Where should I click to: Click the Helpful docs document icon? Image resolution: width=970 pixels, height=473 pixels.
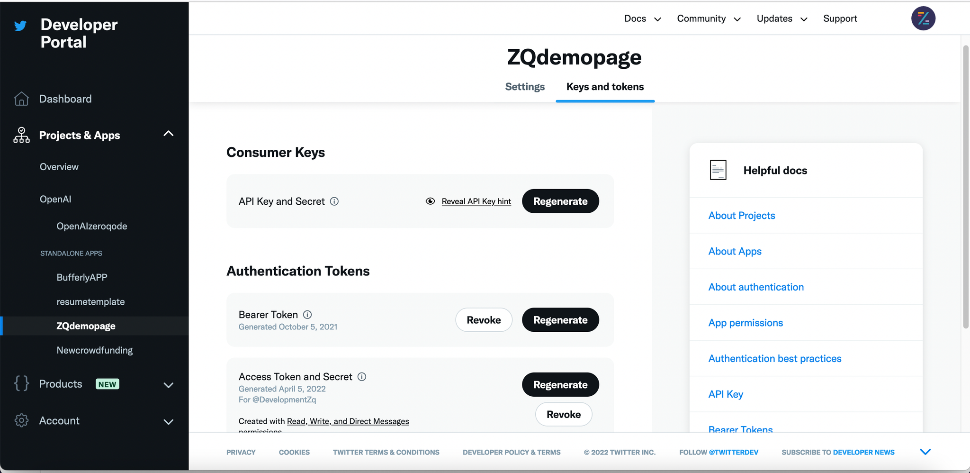[x=718, y=170]
